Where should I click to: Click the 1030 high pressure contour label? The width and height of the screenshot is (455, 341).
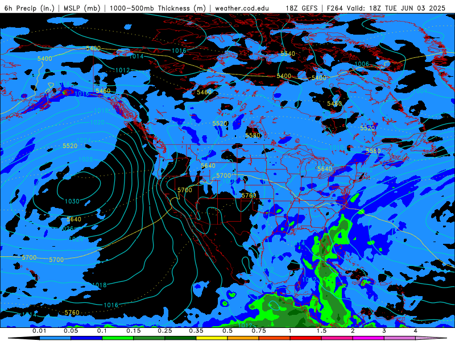[72, 201]
